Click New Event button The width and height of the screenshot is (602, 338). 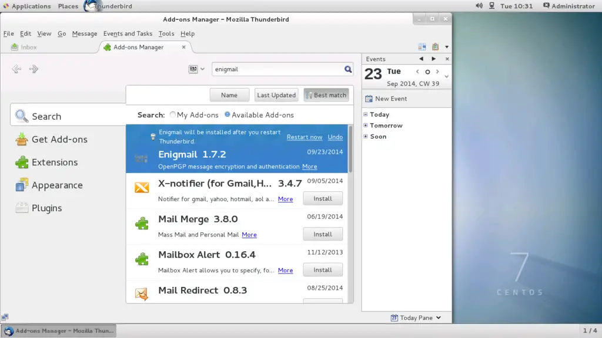[x=386, y=99]
